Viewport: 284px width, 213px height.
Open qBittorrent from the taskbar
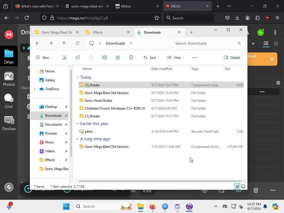165,206
